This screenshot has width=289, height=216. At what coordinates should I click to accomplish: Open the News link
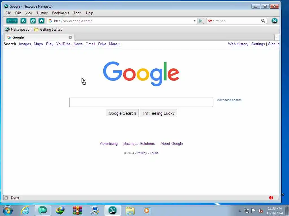point(78,44)
